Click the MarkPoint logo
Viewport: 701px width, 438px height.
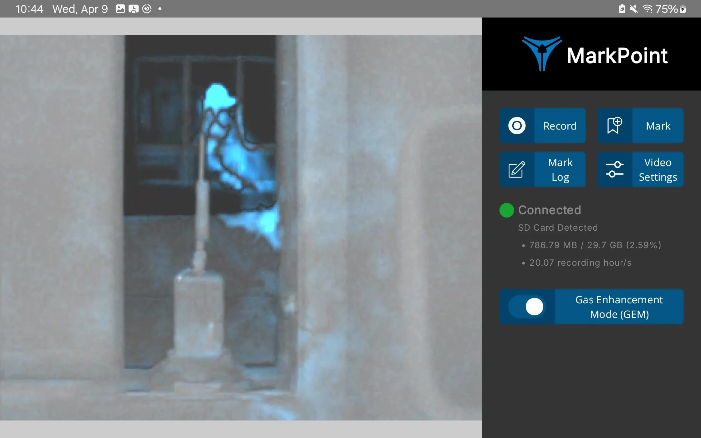594,55
